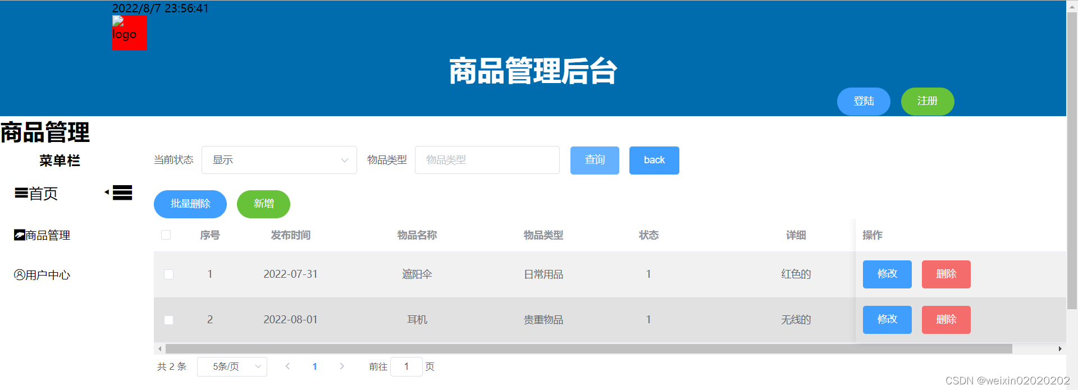
Task: Click the 遮阳伞 name cell
Action: [x=417, y=274]
